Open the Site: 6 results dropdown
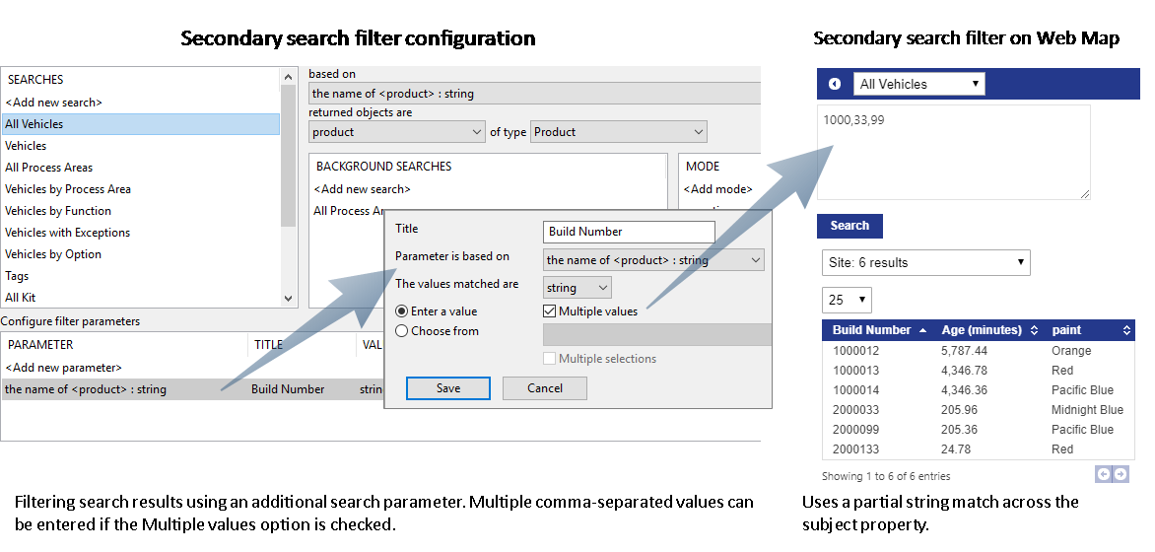The height and width of the screenshot is (552, 1155). [x=926, y=262]
